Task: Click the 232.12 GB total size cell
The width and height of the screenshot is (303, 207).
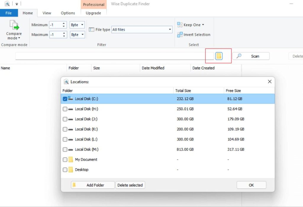Action: point(185,99)
